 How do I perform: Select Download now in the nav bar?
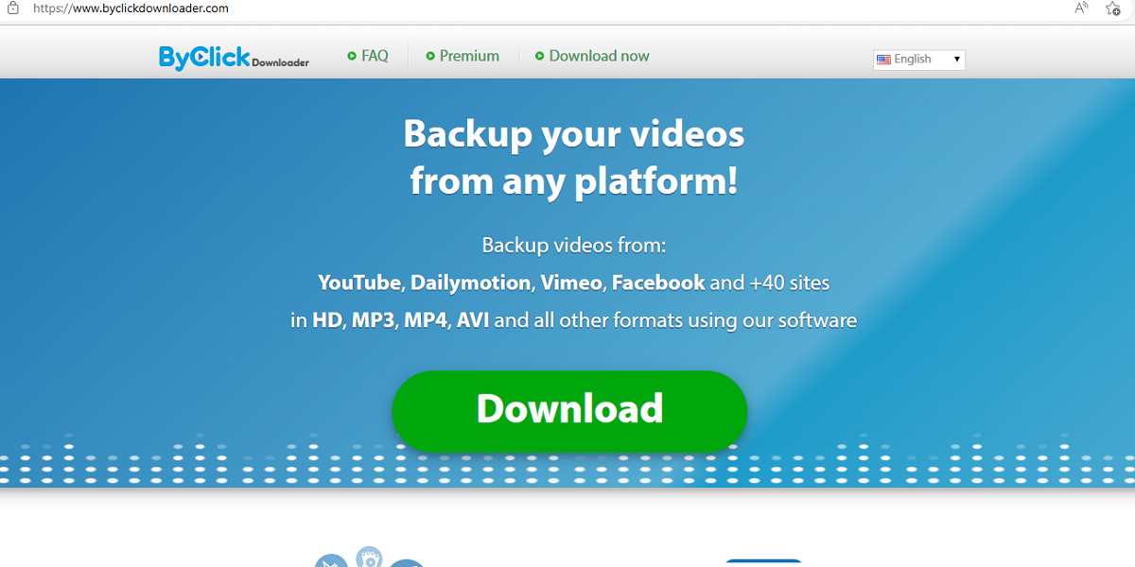click(599, 56)
